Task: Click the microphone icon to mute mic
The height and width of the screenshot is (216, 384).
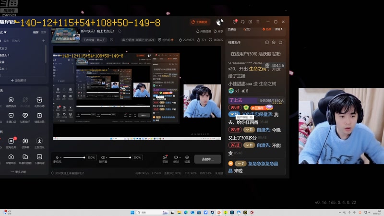Action: pos(57,157)
